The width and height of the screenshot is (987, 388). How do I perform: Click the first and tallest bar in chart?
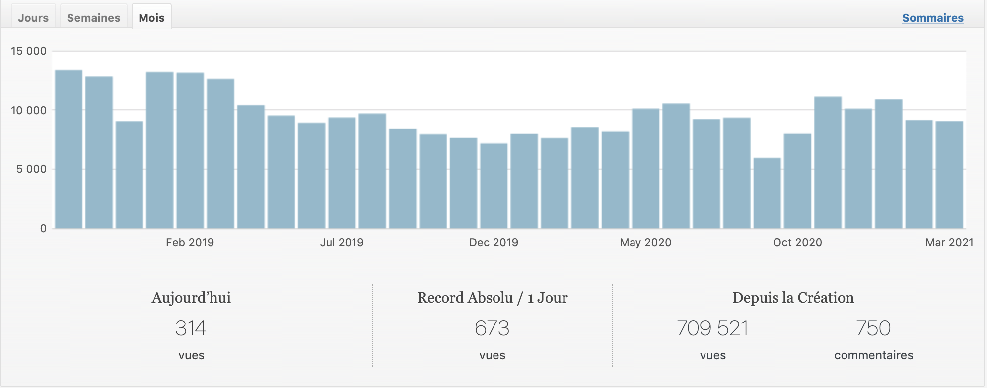[69, 149]
